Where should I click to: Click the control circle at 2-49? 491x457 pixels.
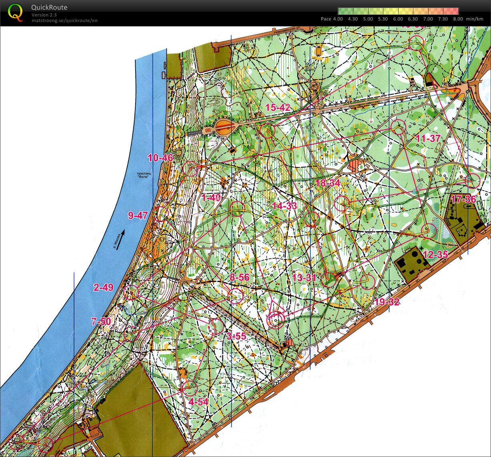(131, 292)
